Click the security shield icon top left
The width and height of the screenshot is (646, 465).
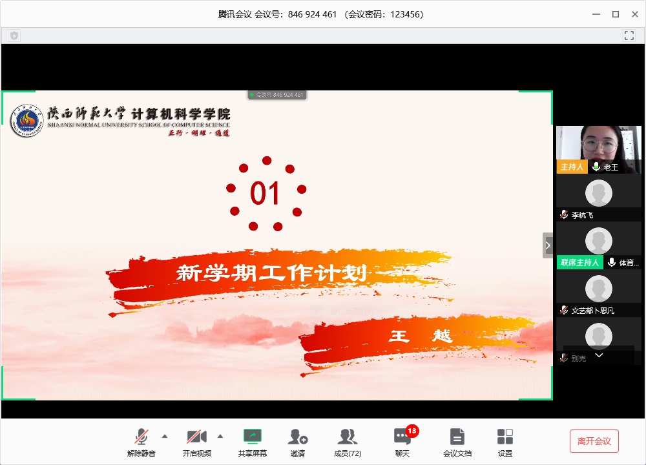pyautogui.click(x=14, y=36)
